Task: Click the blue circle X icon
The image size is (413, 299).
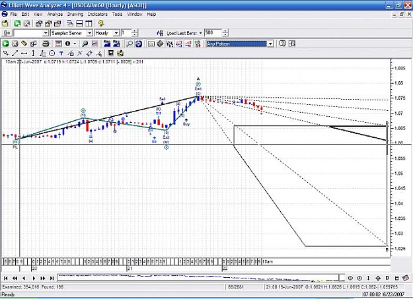Action: pyautogui.click(x=139, y=44)
